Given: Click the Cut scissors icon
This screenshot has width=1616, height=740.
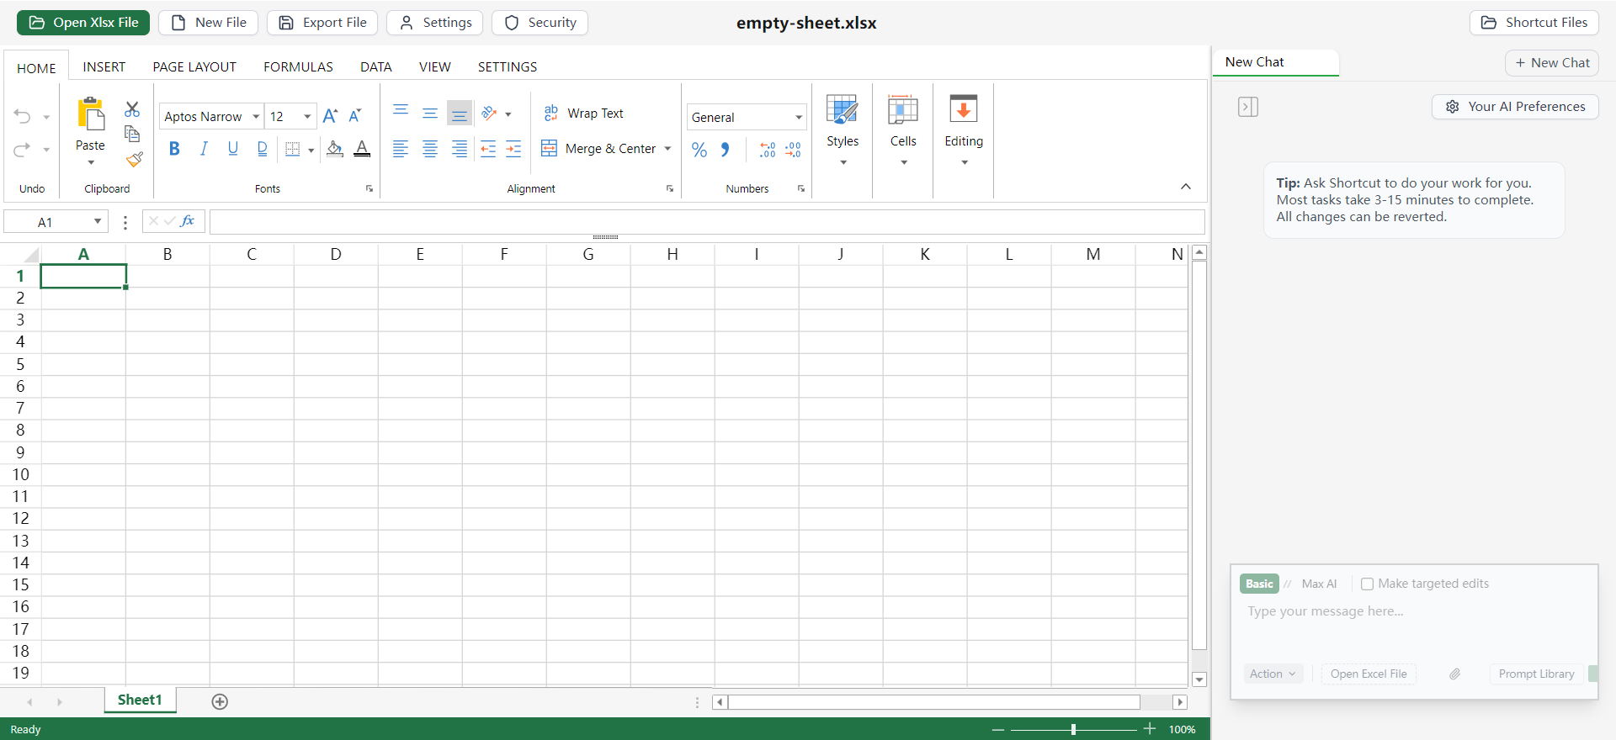Looking at the screenshot, I should [x=132, y=109].
